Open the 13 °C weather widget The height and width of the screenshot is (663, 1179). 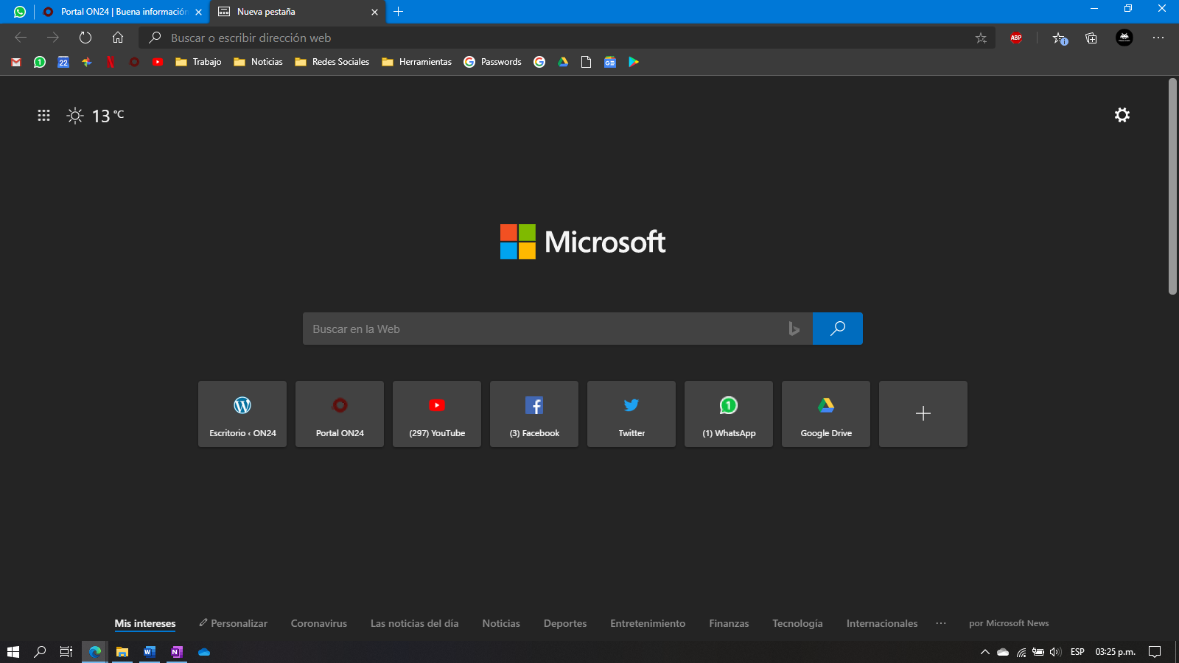click(x=96, y=116)
